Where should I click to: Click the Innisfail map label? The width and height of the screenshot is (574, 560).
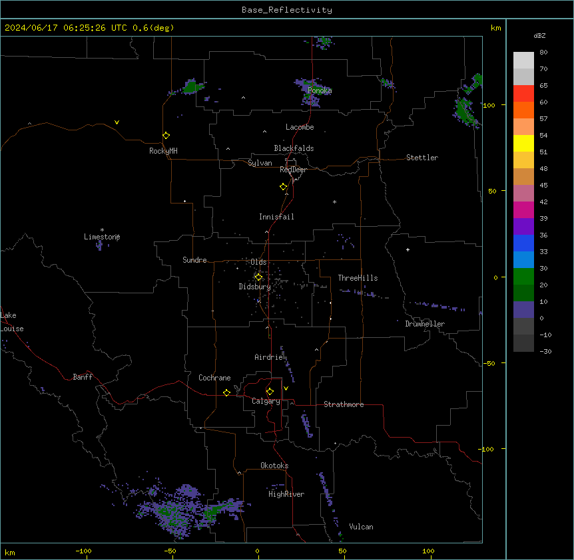(x=276, y=217)
